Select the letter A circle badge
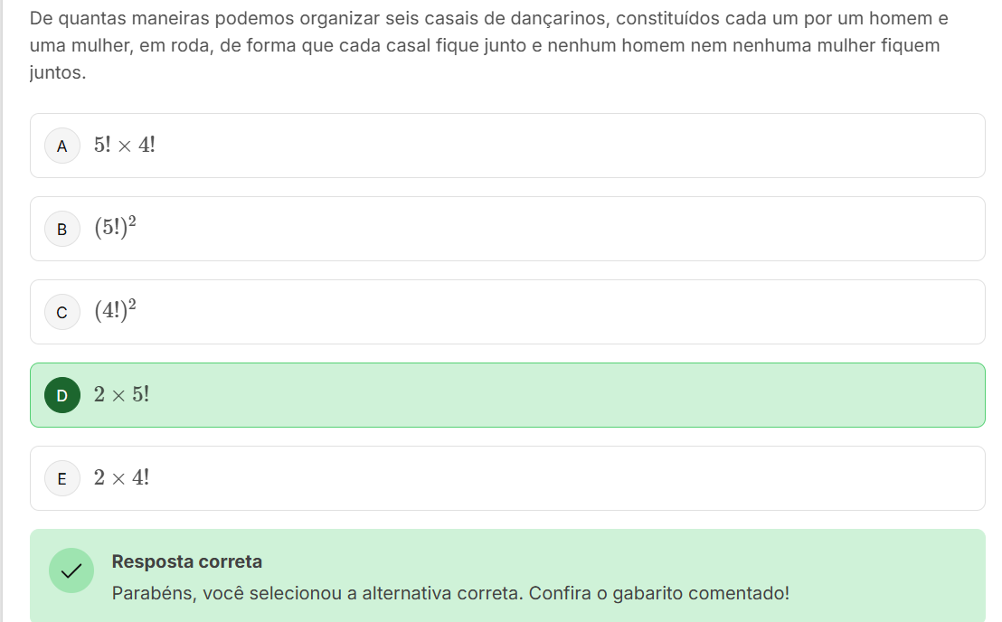The width and height of the screenshot is (1002, 622). (x=61, y=146)
